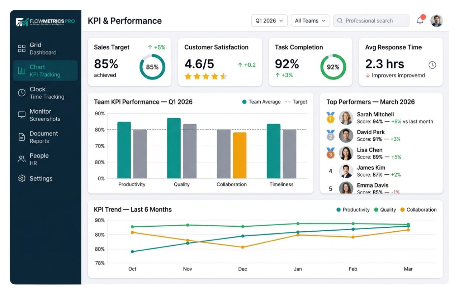Click the Monitor Screenshots icon
Image resolution: width=459 pixels, height=294 pixels.
click(22, 115)
